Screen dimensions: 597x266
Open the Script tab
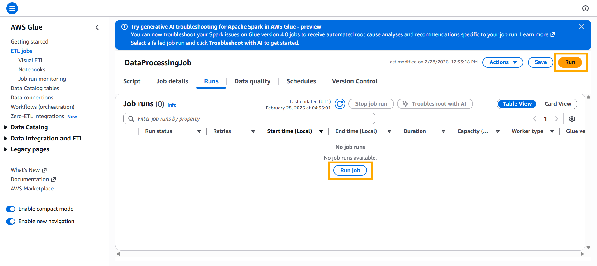(x=132, y=81)
